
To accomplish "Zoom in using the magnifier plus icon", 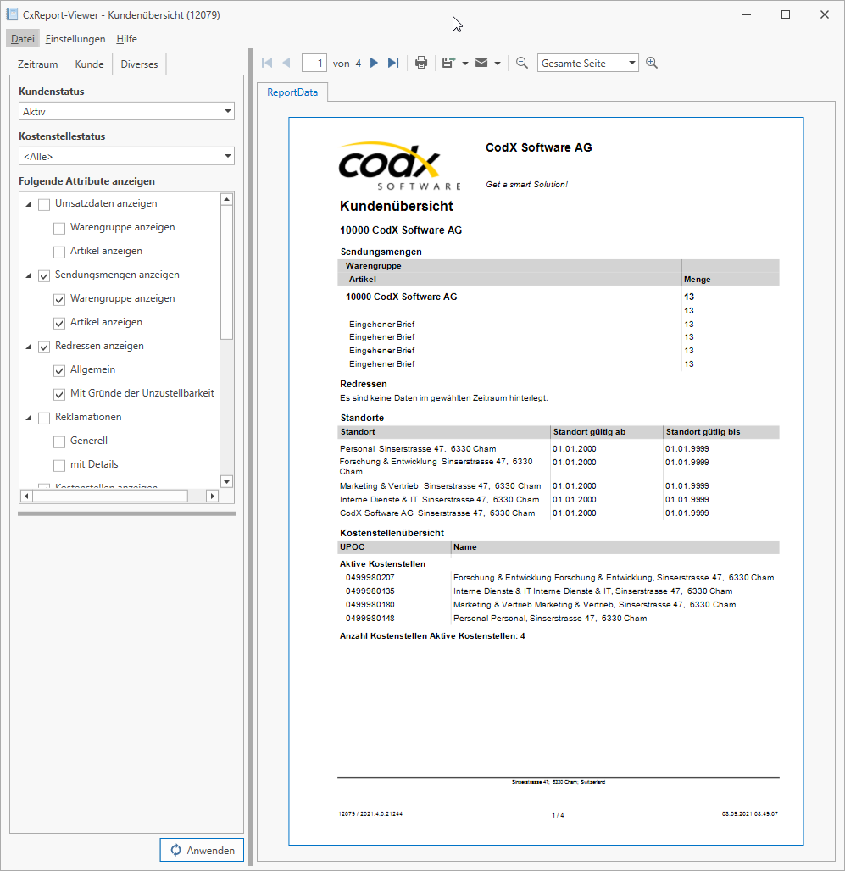I will tap(652, 62).
